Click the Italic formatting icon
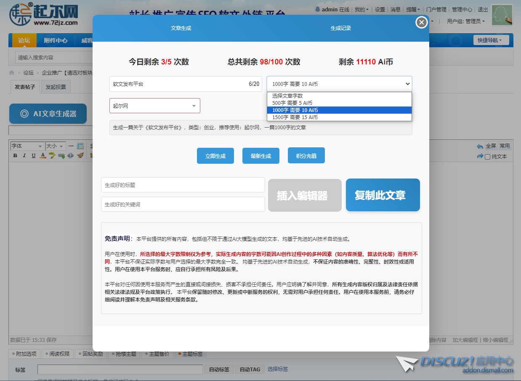 click(24, 155)
